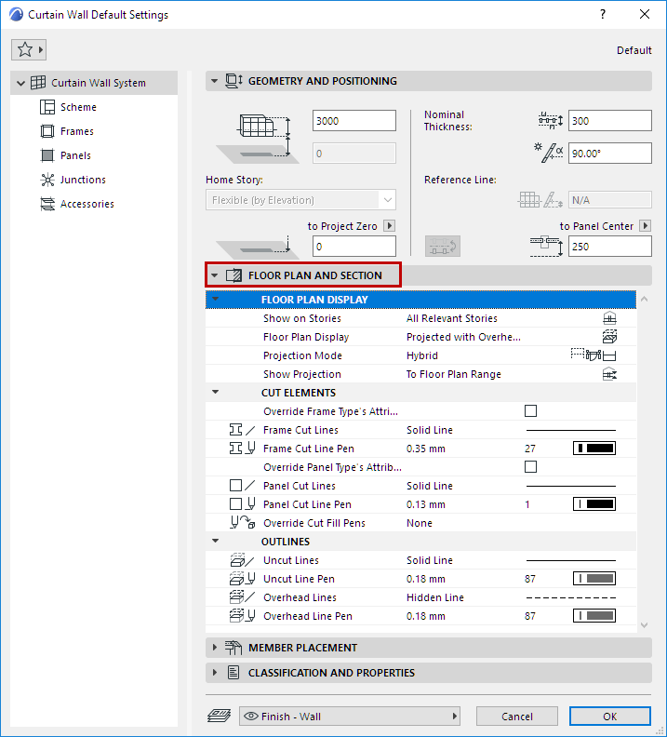Image resolution: width=667 pixels, height=737 pixels.
Task: Click the Overhead Line Pen row icon
Action: (243, 616)
